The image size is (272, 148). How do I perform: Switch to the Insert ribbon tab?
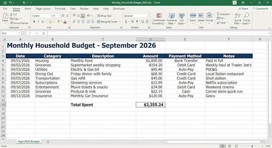(28, 8)
